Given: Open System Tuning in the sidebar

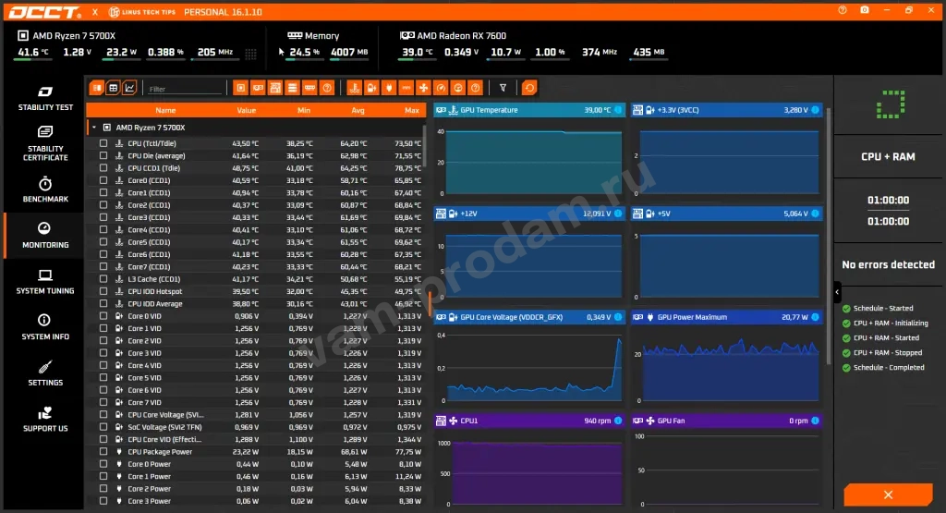Looking at the screenshot, I should pyautogui.click(x=45, y=282).
